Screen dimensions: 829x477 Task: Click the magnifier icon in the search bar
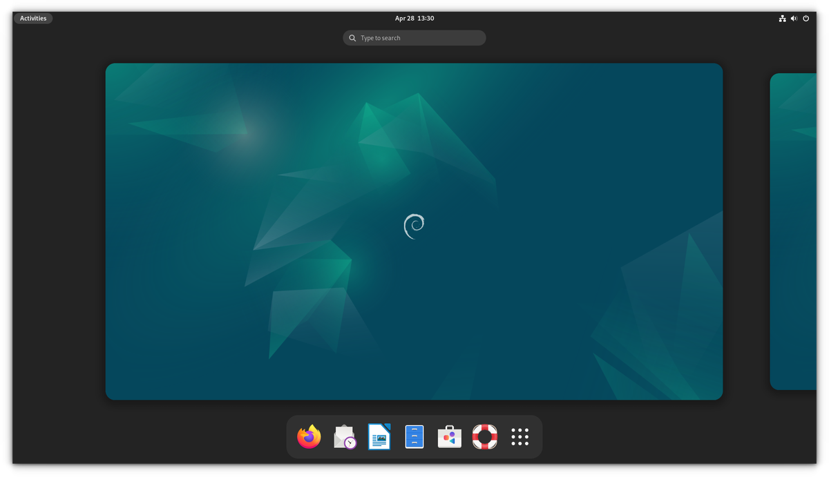click(352, 37)
